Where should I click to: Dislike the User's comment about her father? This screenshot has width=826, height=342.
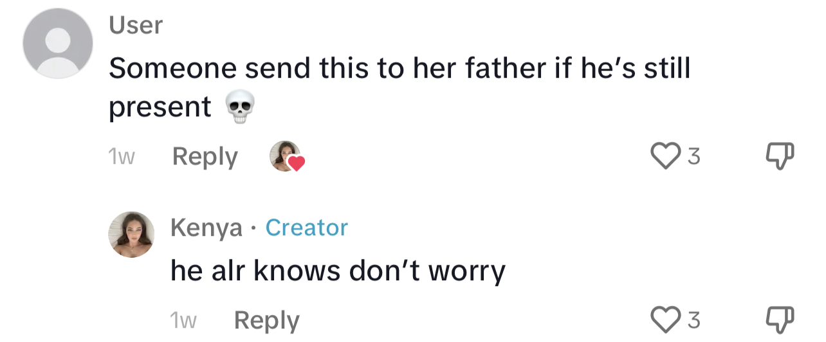pyautogui.click(x=781, y=156)
